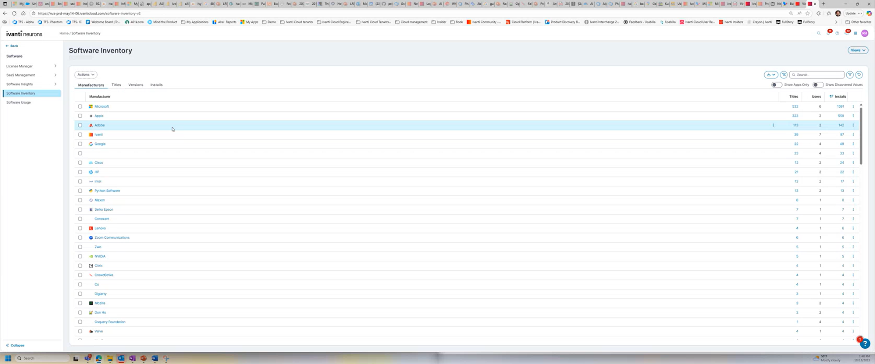
Task: Open the Views dropdown
Action: pos(858,50)
